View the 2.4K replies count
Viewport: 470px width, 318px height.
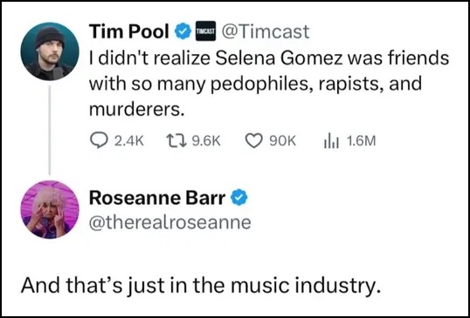point(129,141)
